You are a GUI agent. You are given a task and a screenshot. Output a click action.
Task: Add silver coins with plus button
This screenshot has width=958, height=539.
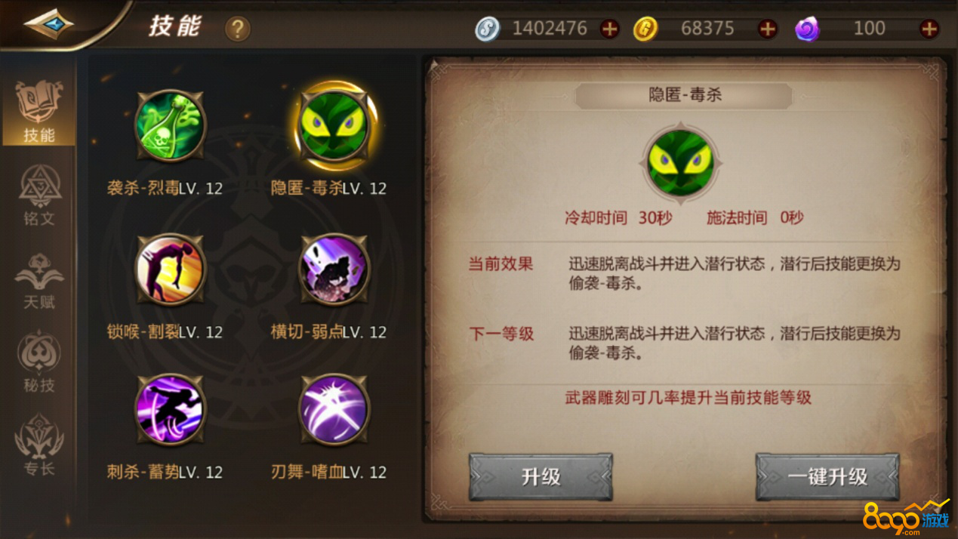pyautogui.click(x=609, y=29)
